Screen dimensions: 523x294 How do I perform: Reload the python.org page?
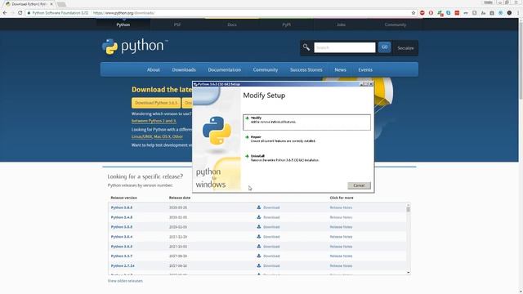coord(20,13)
